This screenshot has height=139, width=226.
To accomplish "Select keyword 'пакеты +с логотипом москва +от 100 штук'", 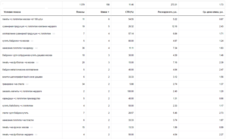I will 23,19.
